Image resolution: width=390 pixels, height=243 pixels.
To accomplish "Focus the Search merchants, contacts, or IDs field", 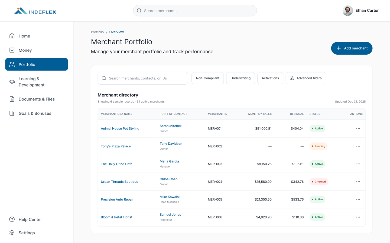I will 143,78.
